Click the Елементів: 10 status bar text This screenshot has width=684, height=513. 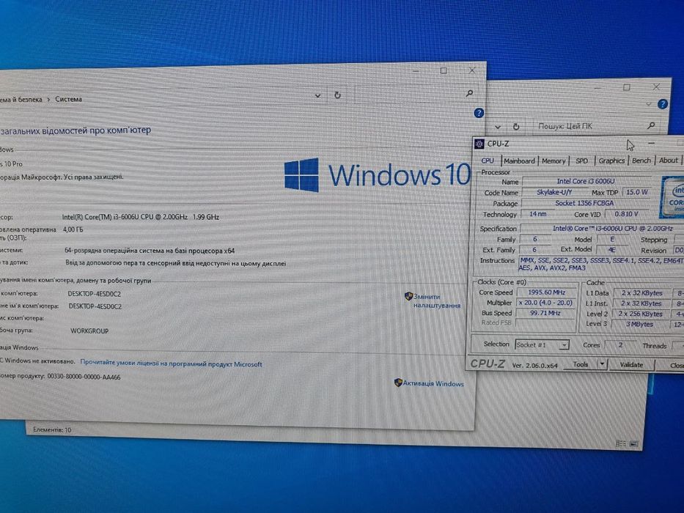[52, 429]
